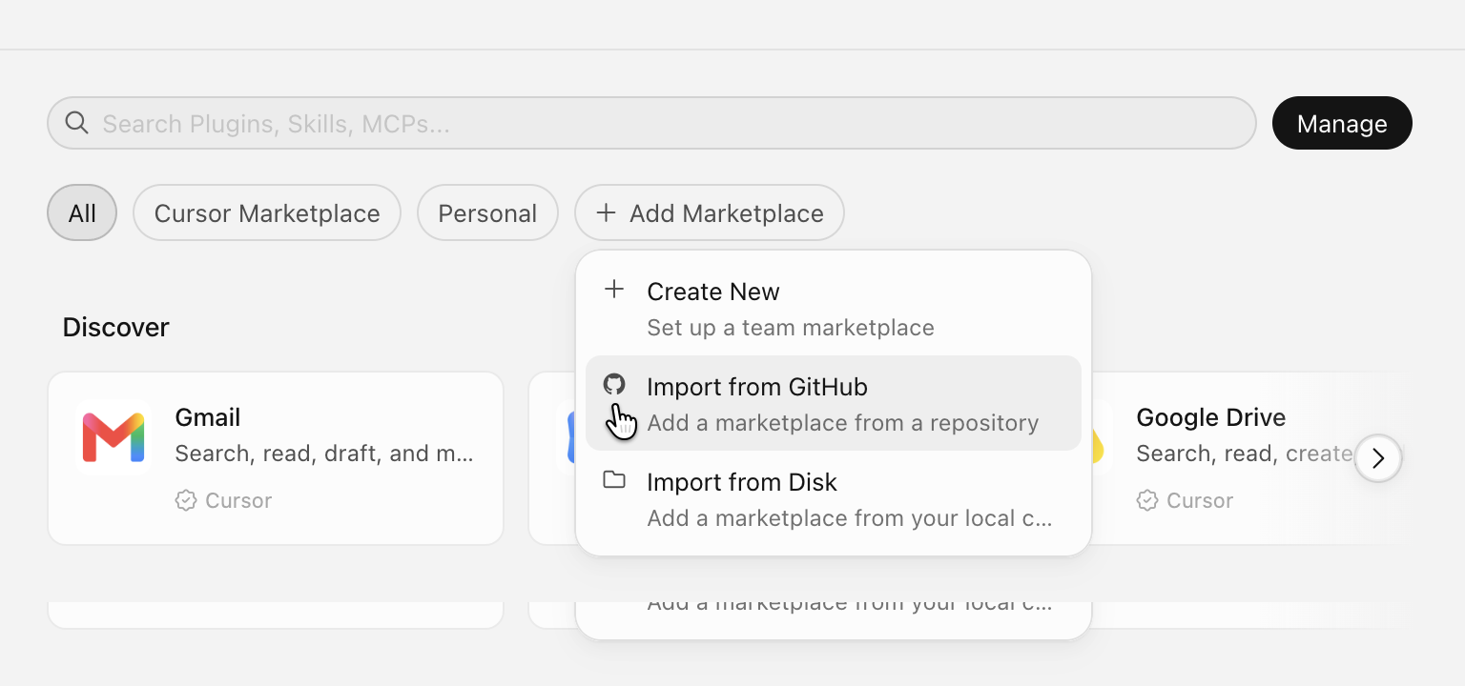Click verified badge icon under Google Drive
1465x686 pixels.
tap(1147, 500)
